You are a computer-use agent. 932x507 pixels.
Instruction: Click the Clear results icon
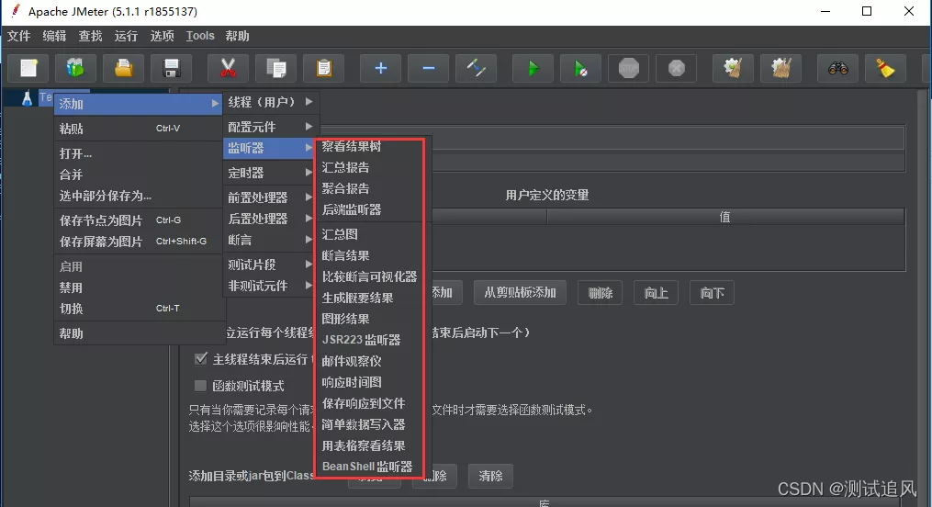point(733,68)
